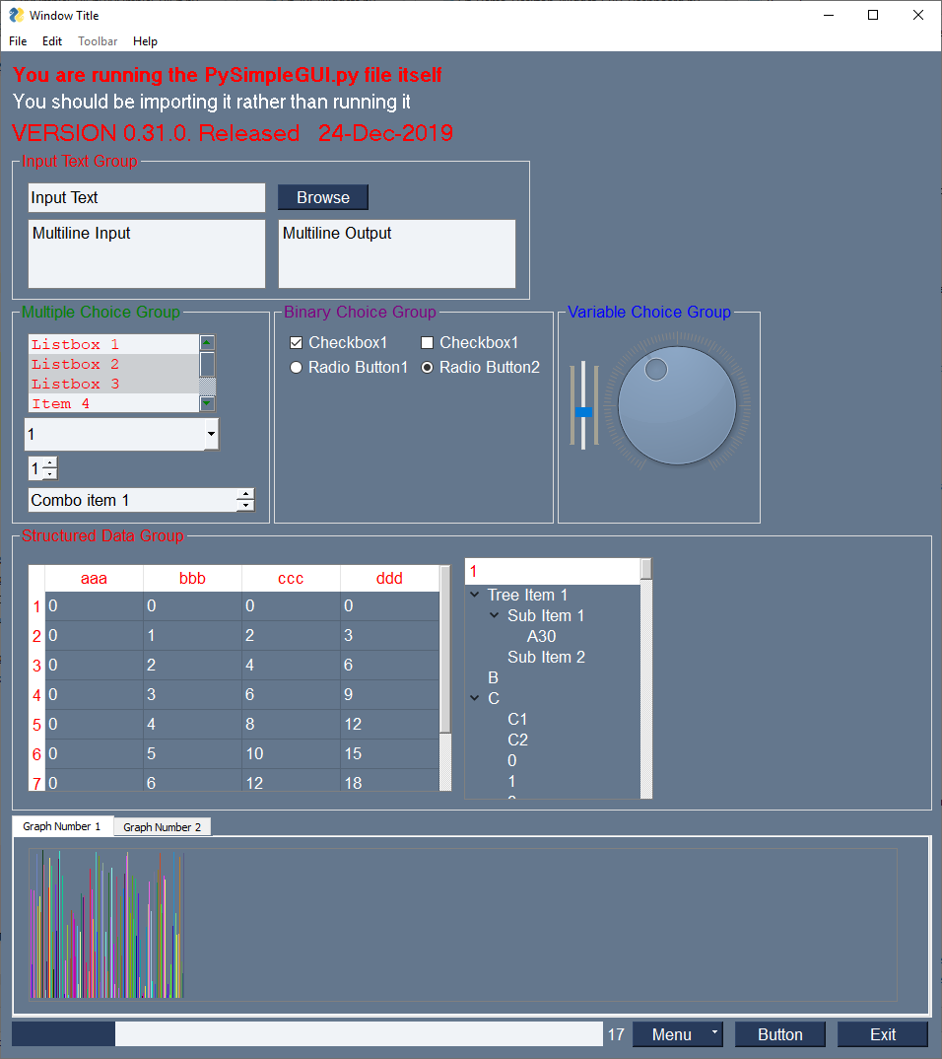Click the round dial knob
Viewport: 942px width, 1059px height.
677,405
